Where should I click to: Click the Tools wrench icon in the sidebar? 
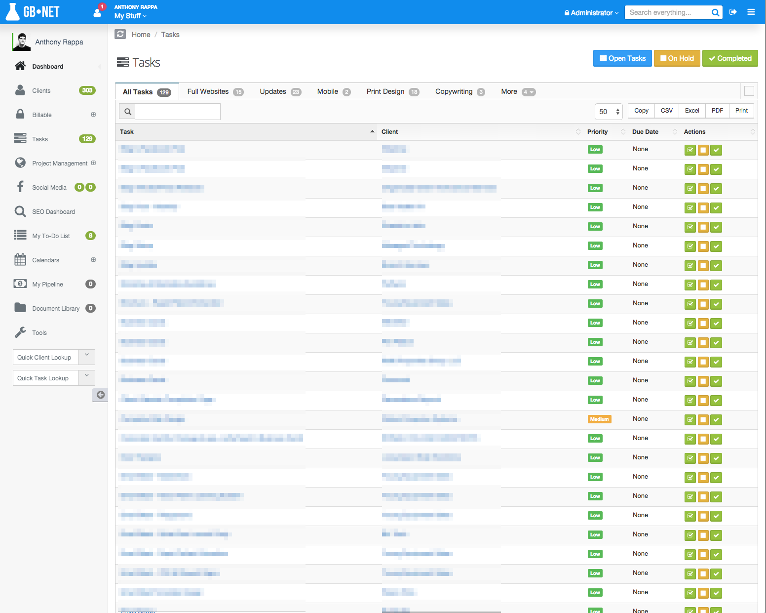[20, 332]
